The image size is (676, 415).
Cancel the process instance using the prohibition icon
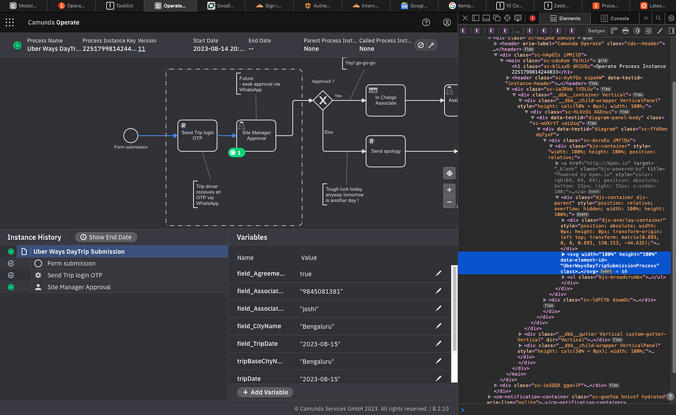419,46
